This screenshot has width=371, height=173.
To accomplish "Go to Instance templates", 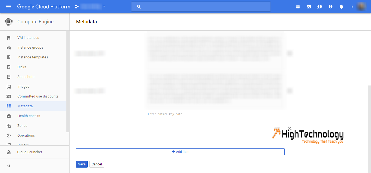I will (x=33, y=57).
